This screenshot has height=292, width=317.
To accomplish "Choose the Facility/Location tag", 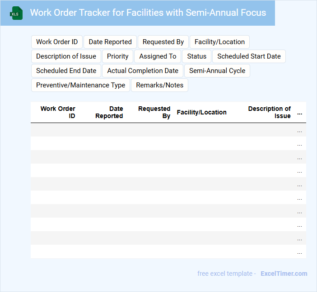I will click(x=219, y=42).
